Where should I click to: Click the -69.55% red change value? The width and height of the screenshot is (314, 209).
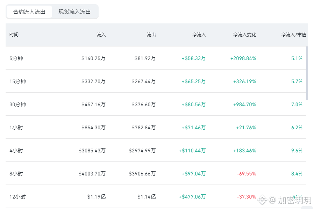pyautogui.click(x=247, y=174)
